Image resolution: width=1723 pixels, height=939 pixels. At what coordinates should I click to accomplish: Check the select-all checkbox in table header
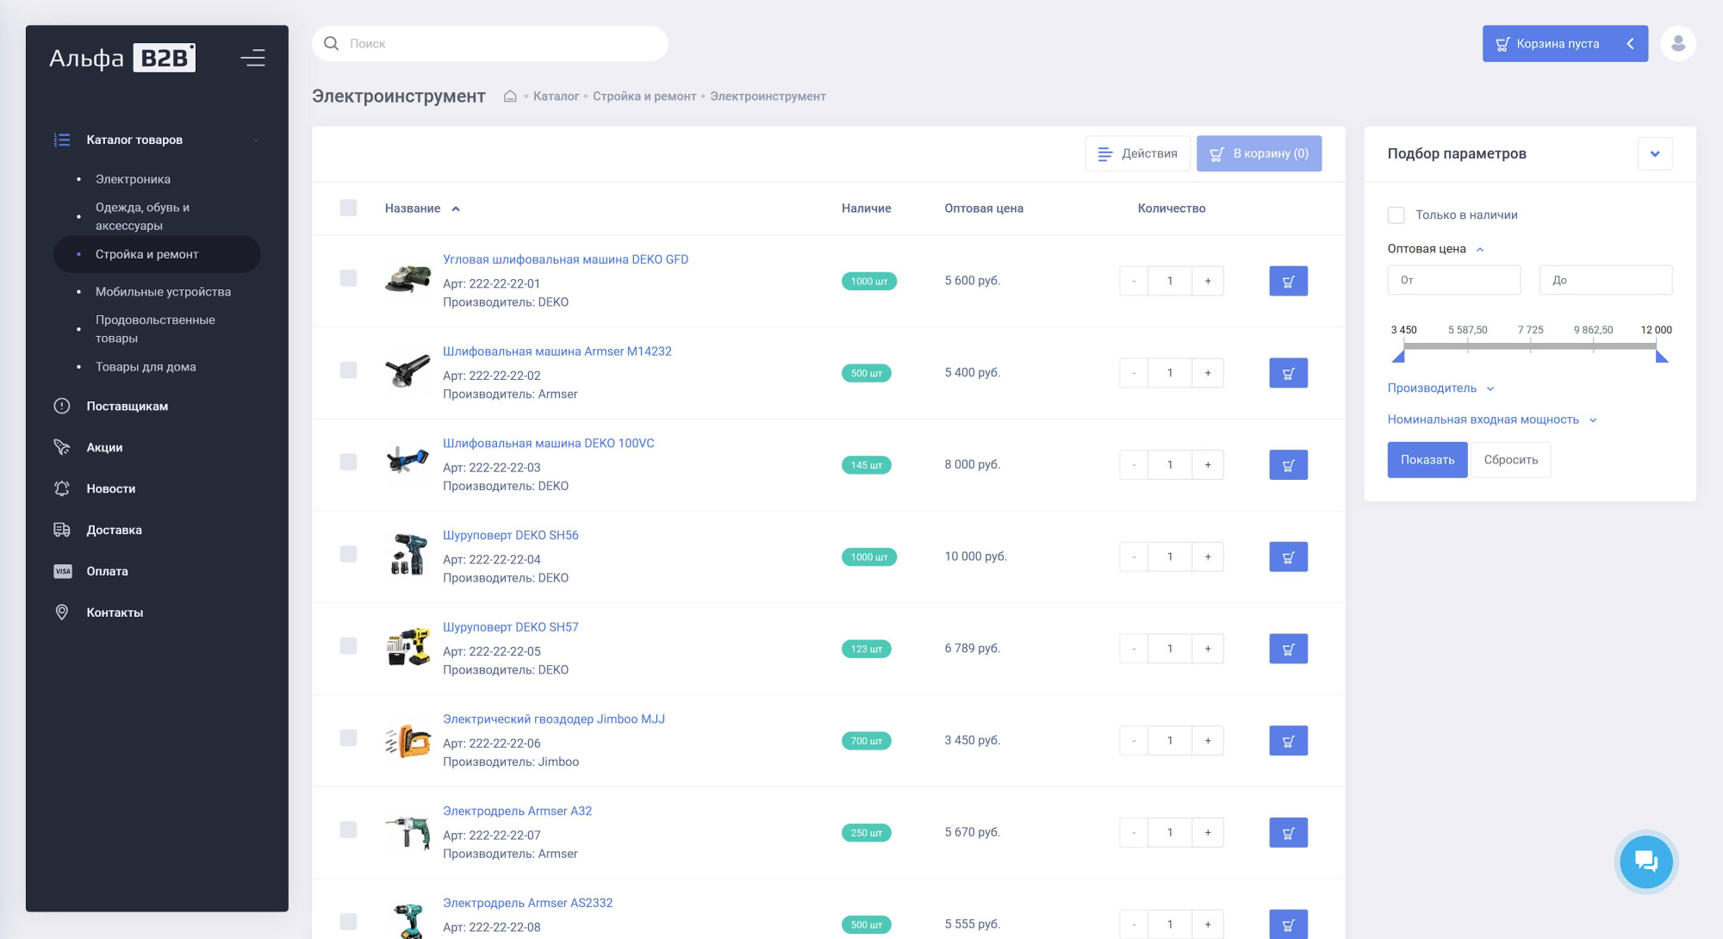click(348, 208)
